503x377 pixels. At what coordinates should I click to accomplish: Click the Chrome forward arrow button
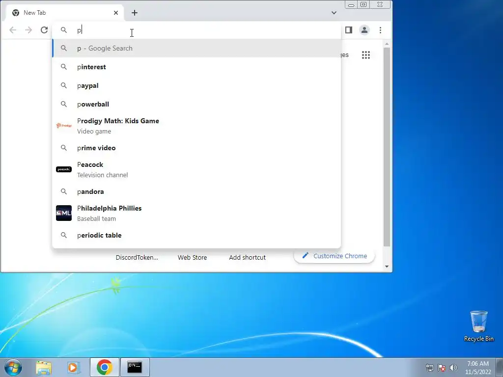tap(28, 30)
